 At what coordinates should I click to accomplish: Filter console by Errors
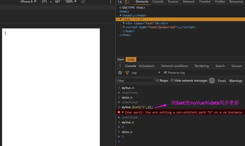pyautogui.click(x=222, y=81)
